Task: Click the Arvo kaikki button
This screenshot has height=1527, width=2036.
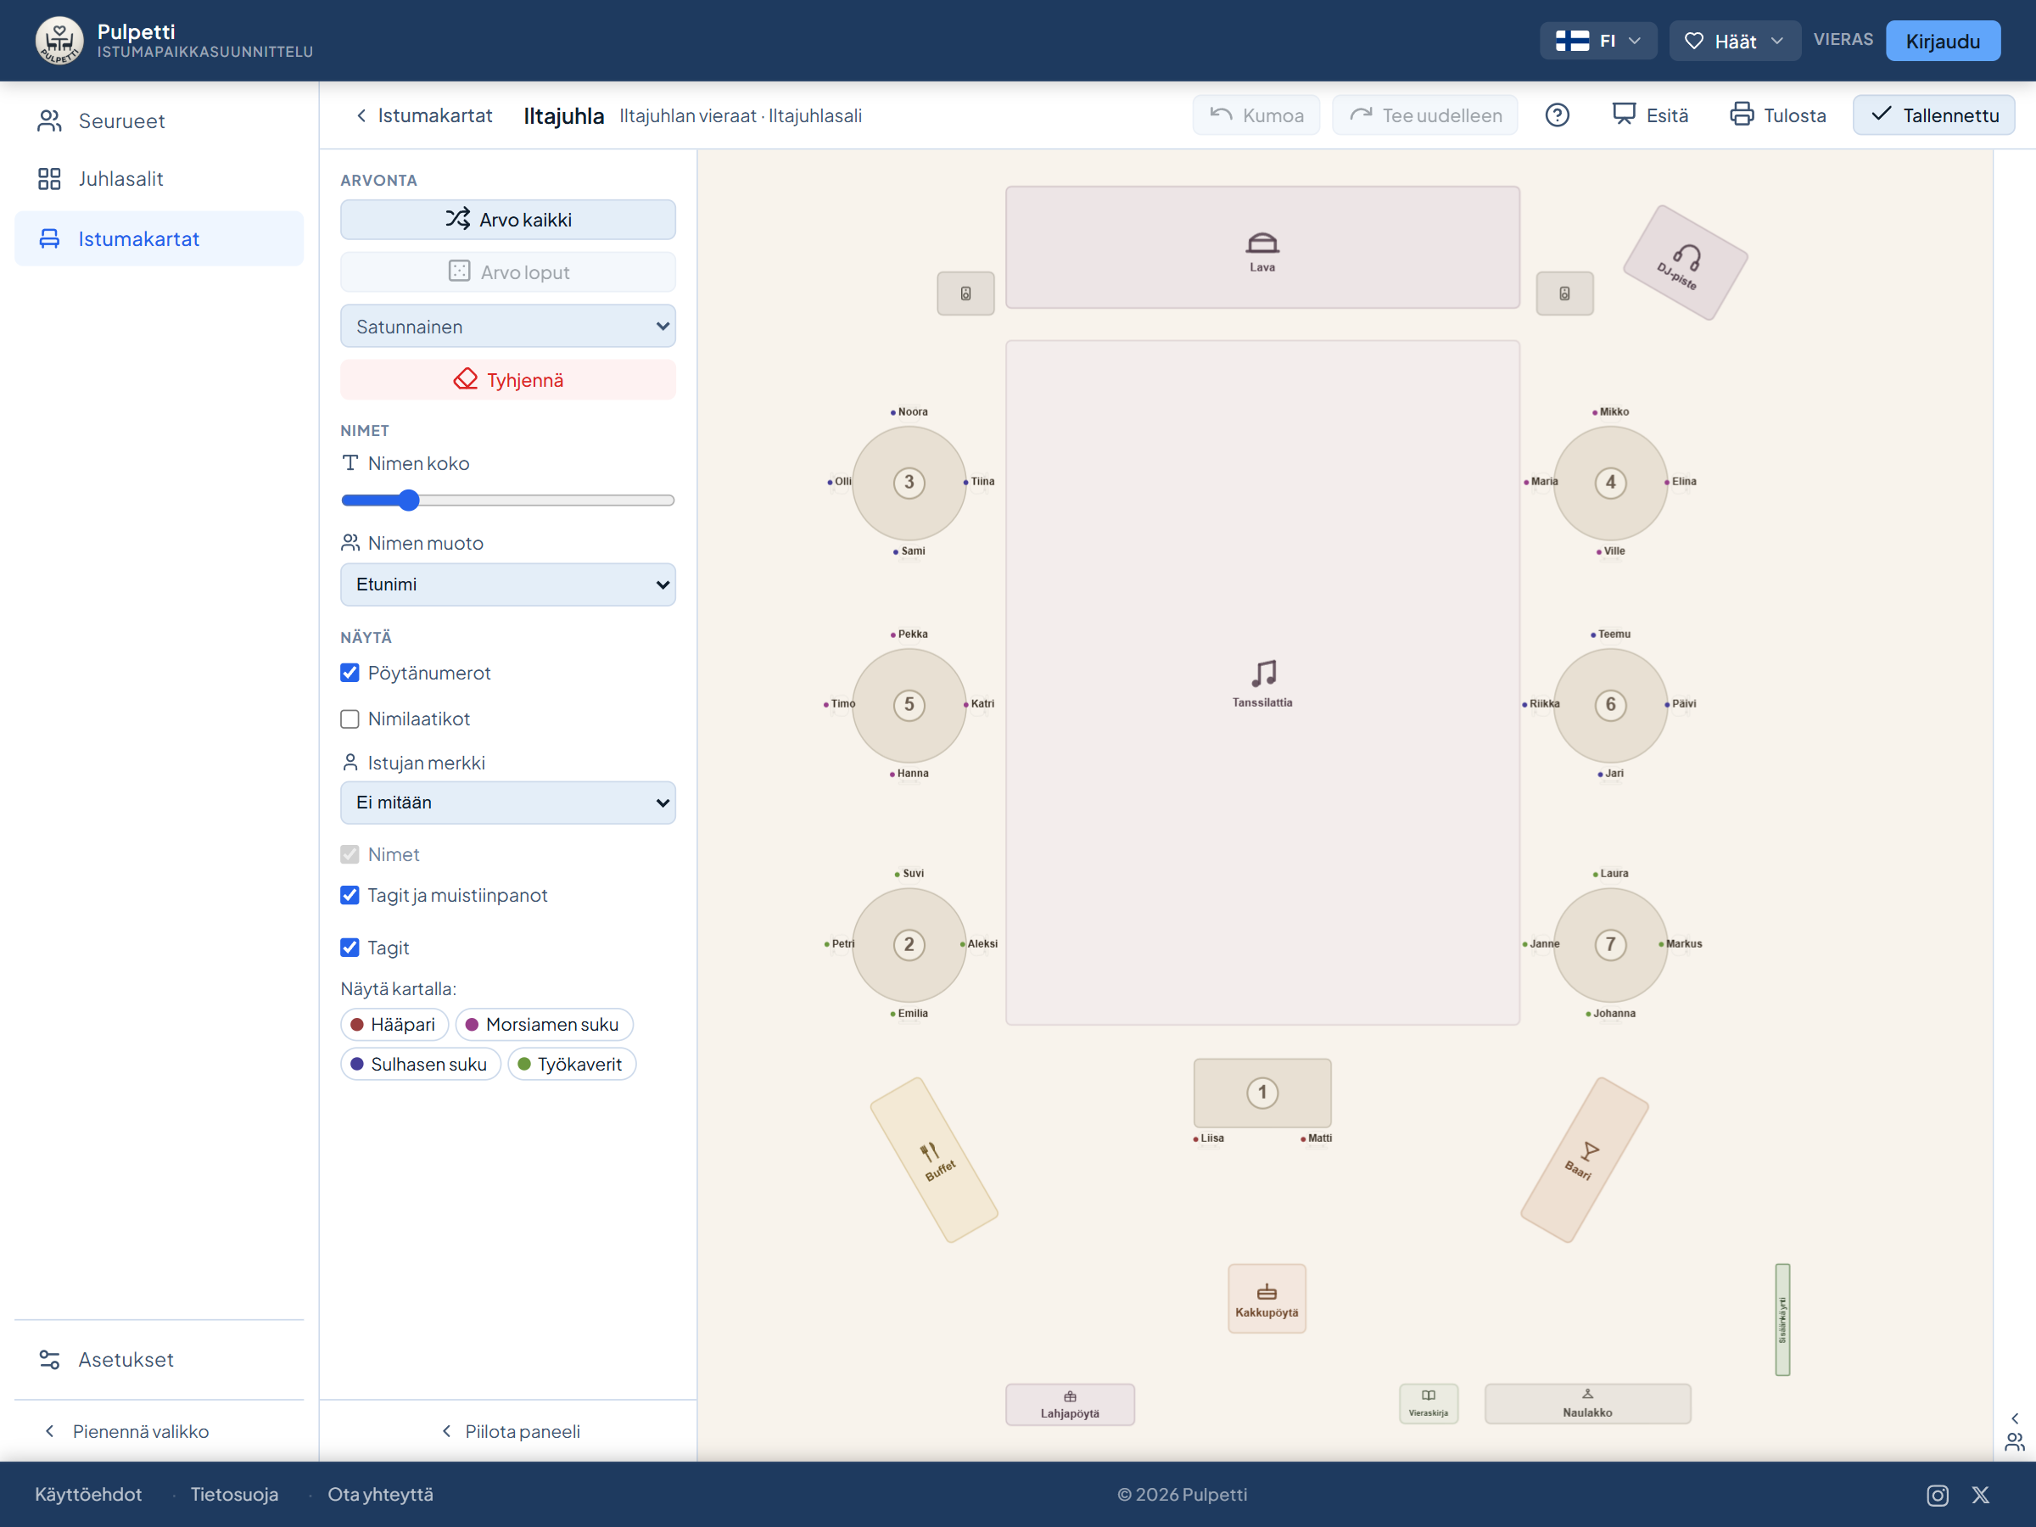Action: click(x=508, y=219)
